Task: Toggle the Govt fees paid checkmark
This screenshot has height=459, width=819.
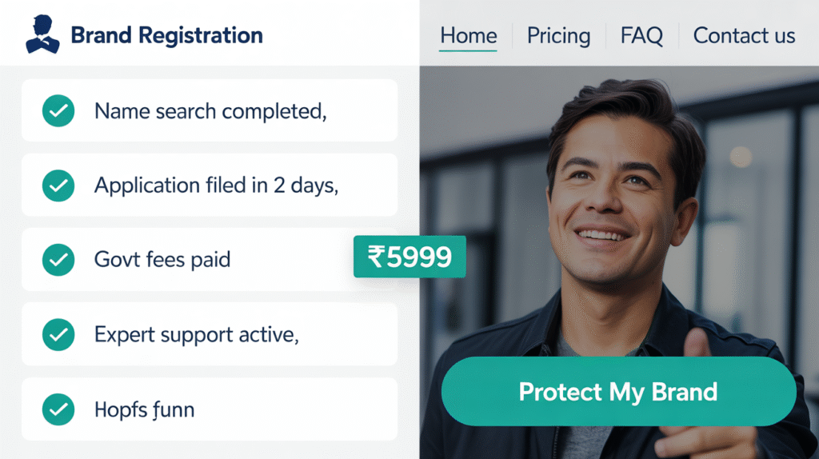Action: click(58, 260)
